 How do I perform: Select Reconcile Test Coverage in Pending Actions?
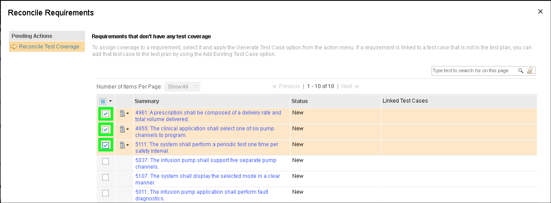49,47
